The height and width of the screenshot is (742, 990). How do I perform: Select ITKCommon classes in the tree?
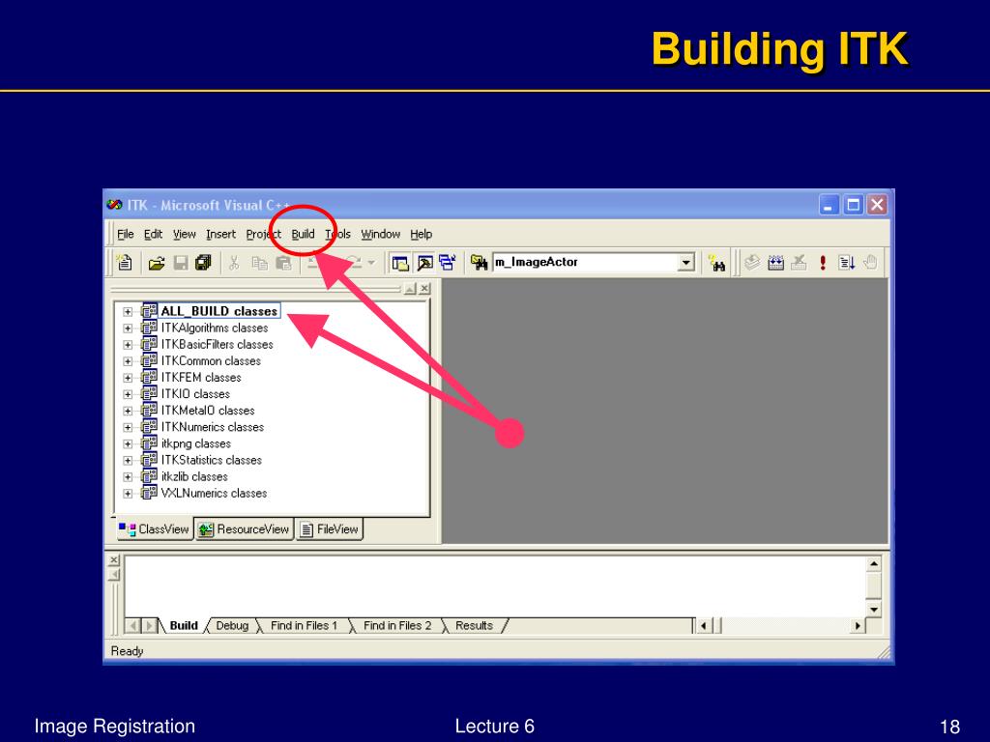point(211,361)
